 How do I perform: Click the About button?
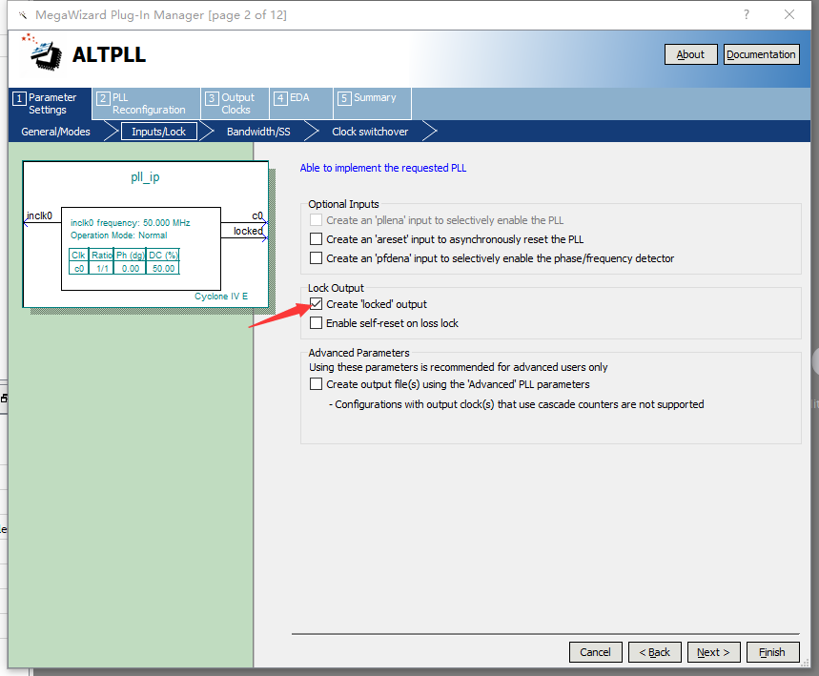[690, 54]
